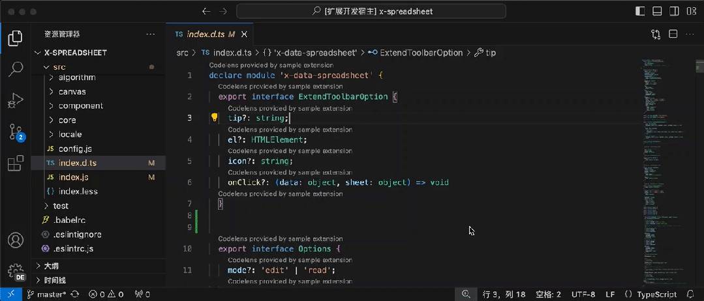Toggle the primary side bar layout icon
Image resolution: width=704 pixels, height=301 pixels.
tap(641, 11)
